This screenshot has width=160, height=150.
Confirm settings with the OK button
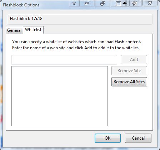coord(107,138)
